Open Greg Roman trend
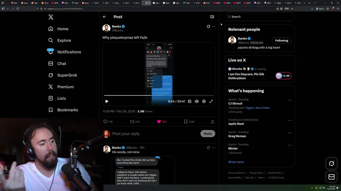 pos(237,136)
